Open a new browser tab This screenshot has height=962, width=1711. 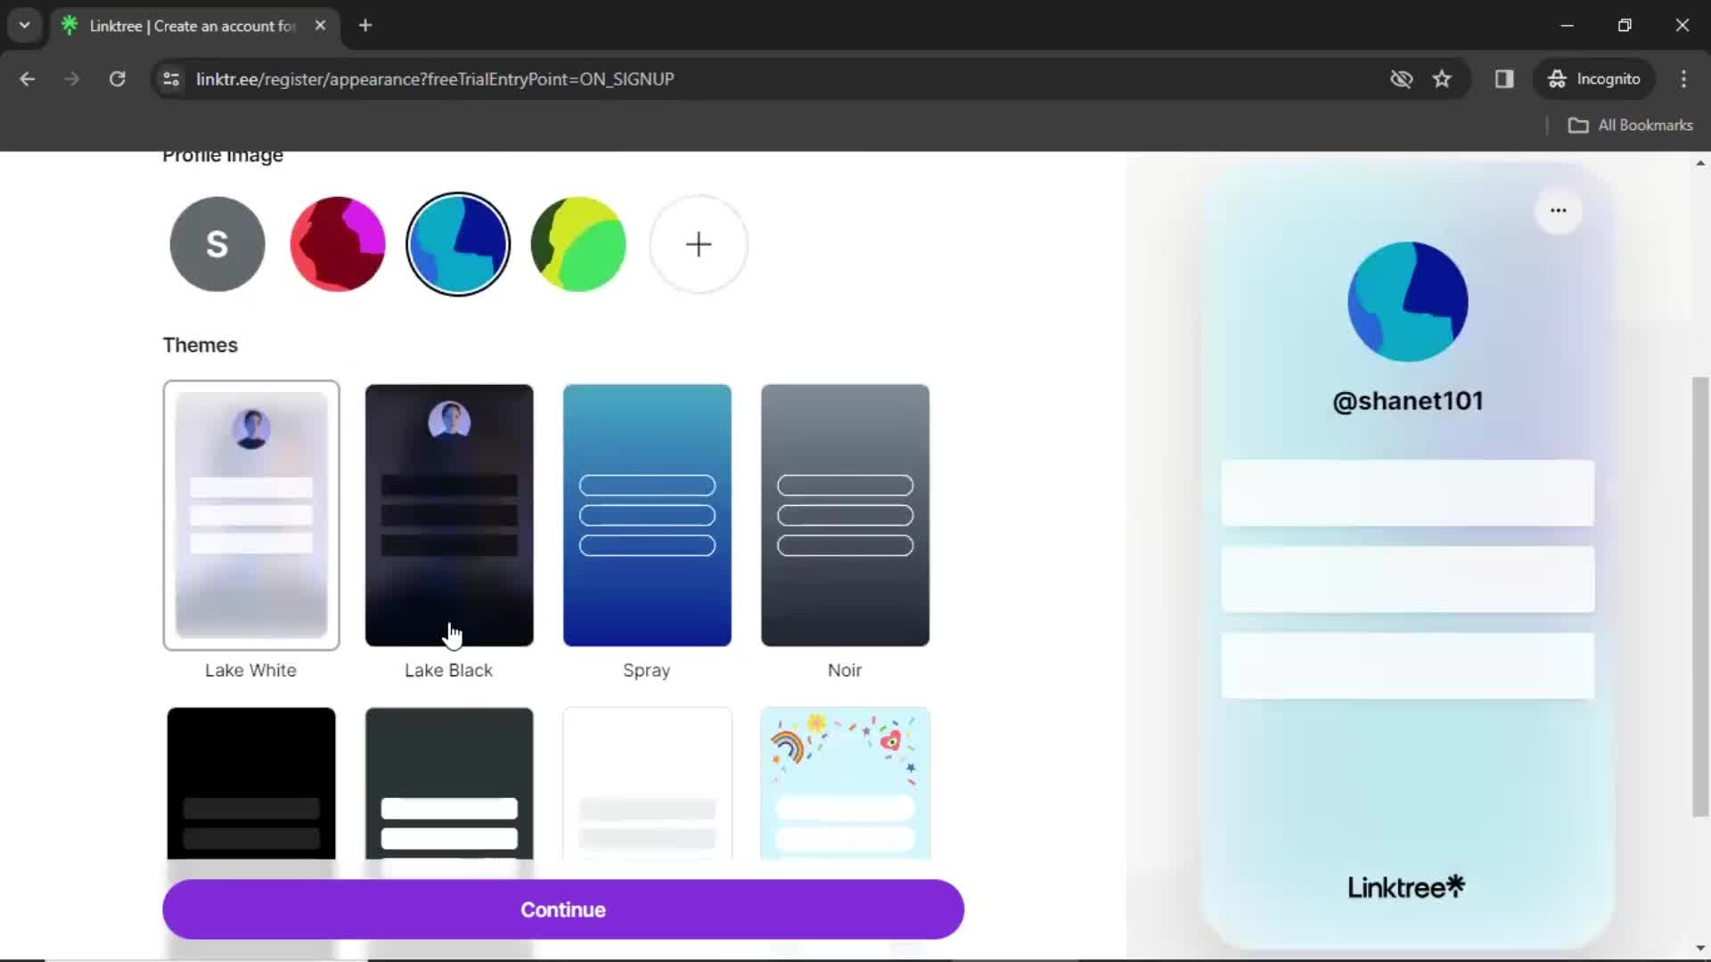click(365, 26)
